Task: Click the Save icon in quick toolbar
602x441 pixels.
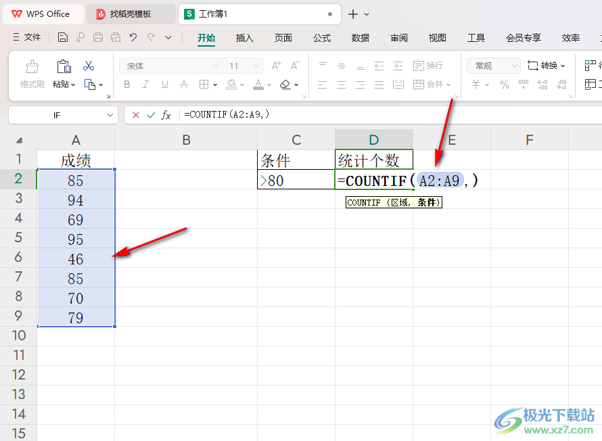Action: [63, 37]
